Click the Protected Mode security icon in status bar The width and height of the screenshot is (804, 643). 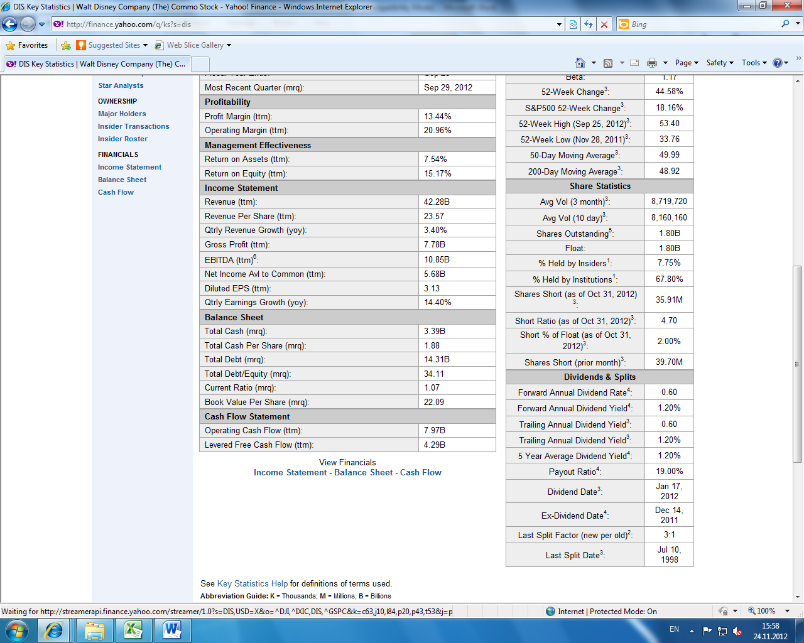(722, 611)
